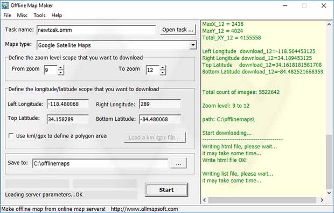This screenshot has height=213, width=334.
Task: Decrease the To zoom value
Action: point(163,72)
